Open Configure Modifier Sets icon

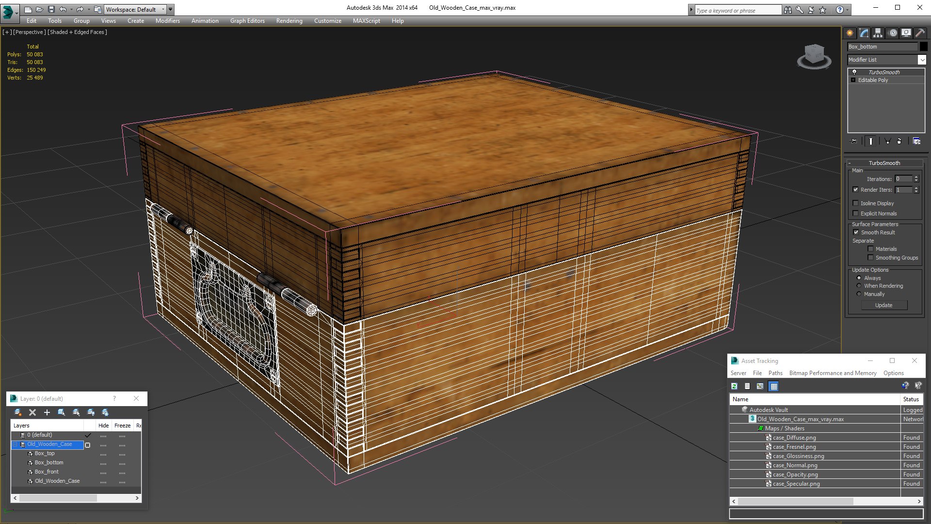tap(916, 141)
